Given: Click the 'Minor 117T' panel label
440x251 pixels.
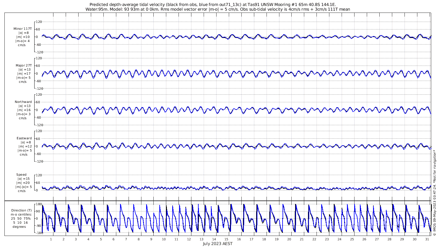Looking at the screenshot, I should [x=23, y=29].
